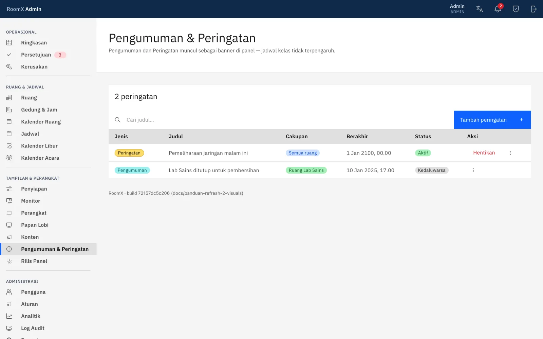Click the Analitik chart icon
The width and height of the screenshot is (543, 339).
[9, 316]
